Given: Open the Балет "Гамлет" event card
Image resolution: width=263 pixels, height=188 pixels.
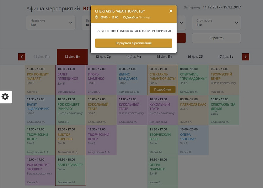Looking at the screenshot, I should click(x=70, y=171).
